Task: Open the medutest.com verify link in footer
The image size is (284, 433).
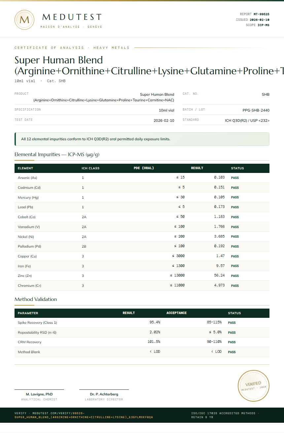Action: (x=84, y=415)
